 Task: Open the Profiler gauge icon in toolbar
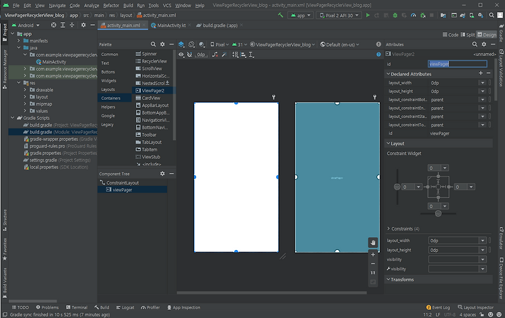click(x=413, y=15)
